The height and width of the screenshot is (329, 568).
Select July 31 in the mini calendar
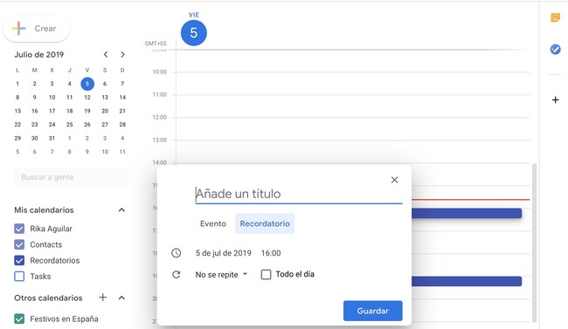(x=52, y=138)
